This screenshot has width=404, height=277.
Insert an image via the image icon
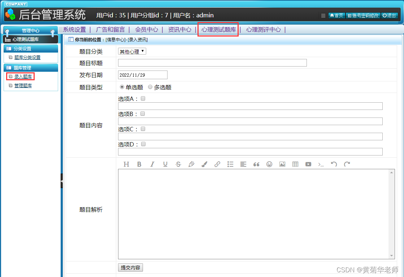[x=282, y=164]
